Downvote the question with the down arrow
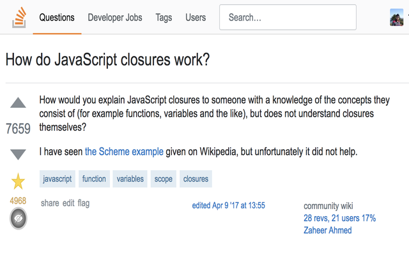The image size is (409, 255). click(x=19, y=154)
